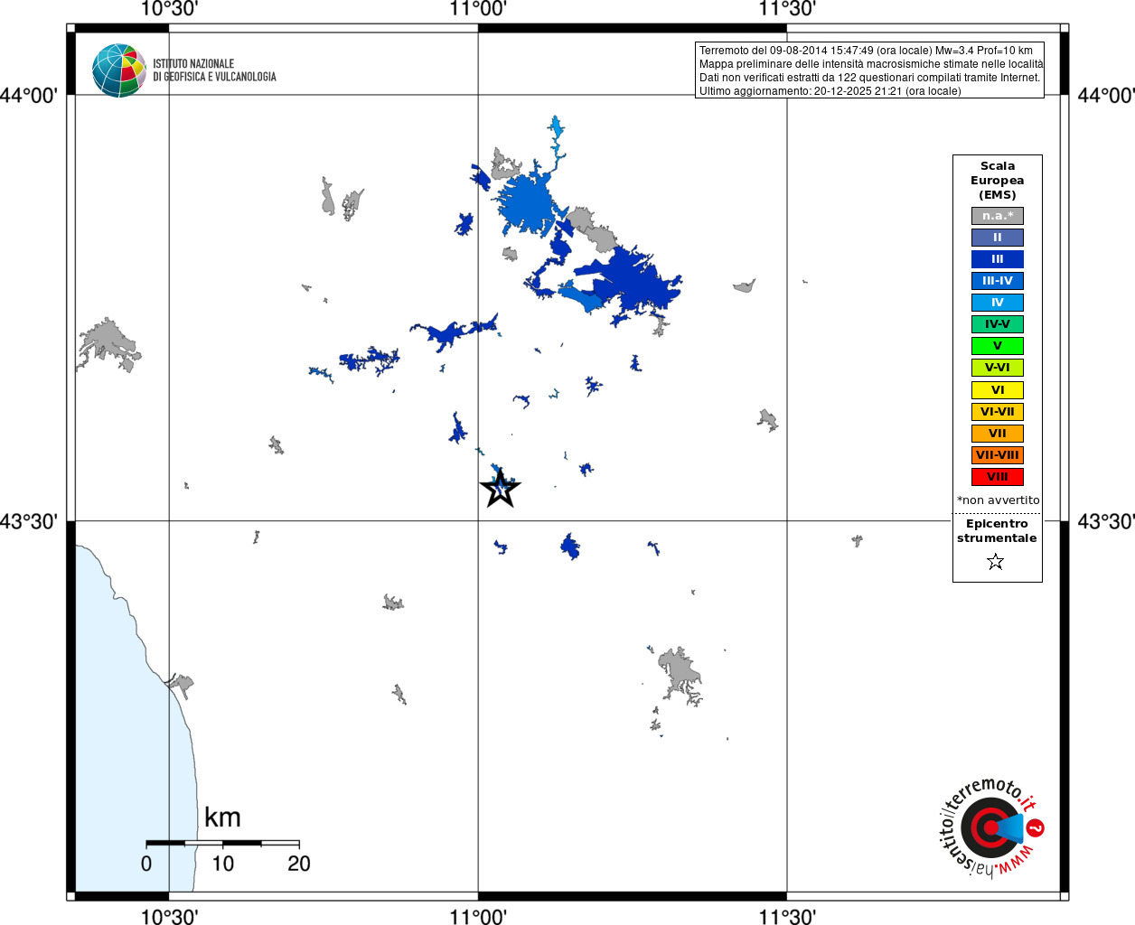Click the top 11°00' longitude label
The height and width of the screenshot is (925, 1135).
click(x=478, y=9)
